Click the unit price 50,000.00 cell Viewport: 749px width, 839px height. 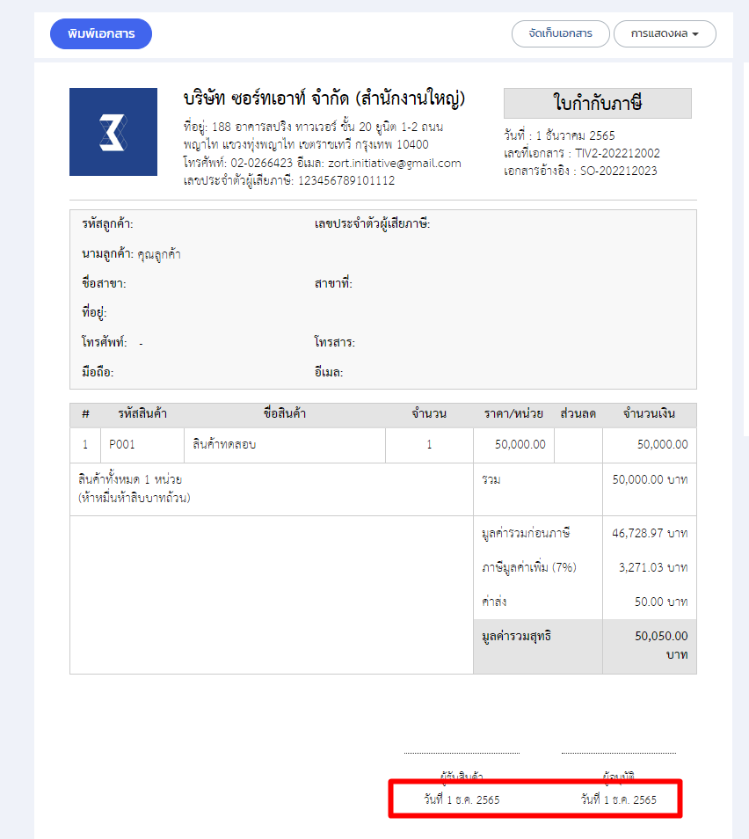pyautogui.click(x=520, y=445)
